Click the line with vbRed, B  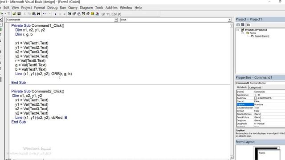[41, 118]
